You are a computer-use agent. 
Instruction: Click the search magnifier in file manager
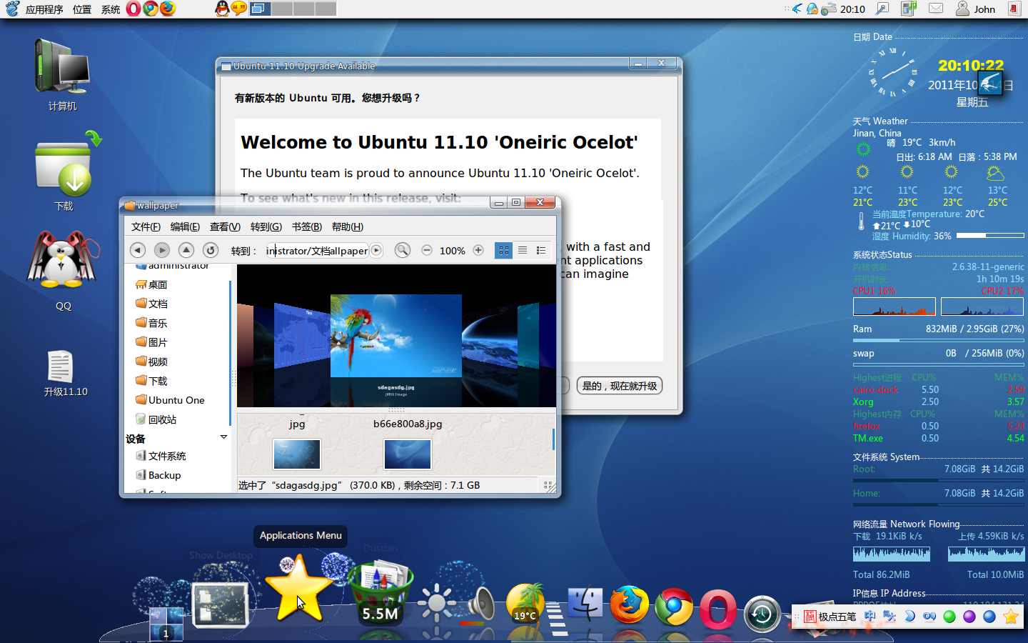pyautogui.click(x=403, y=250)
